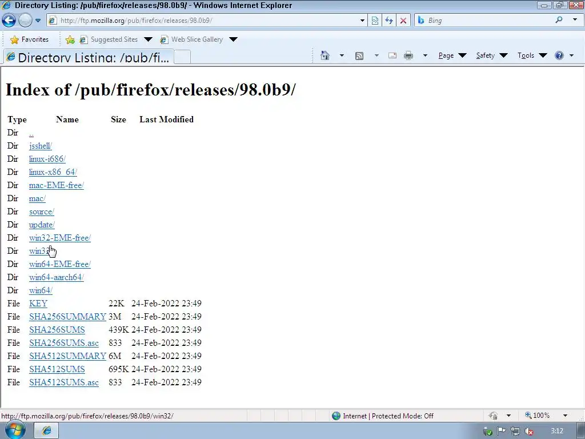
Task: Click the Print icon in command bar
Action: [408, 55]
